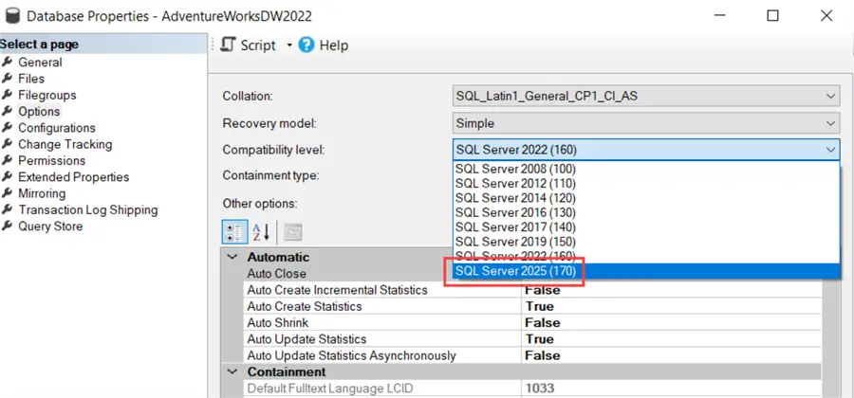Close the Database Properties window
The height and width of the screenshot is (398, 854).
point(826,16)
